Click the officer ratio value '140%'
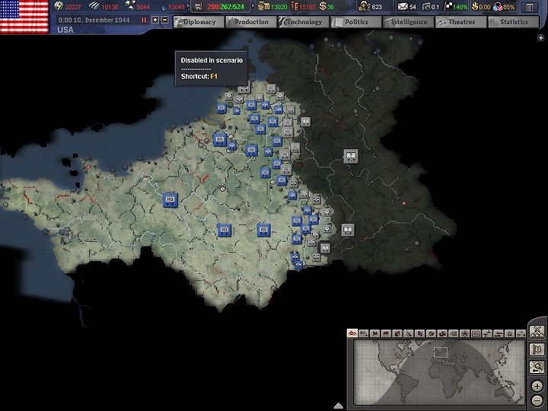 click(460, 7)
